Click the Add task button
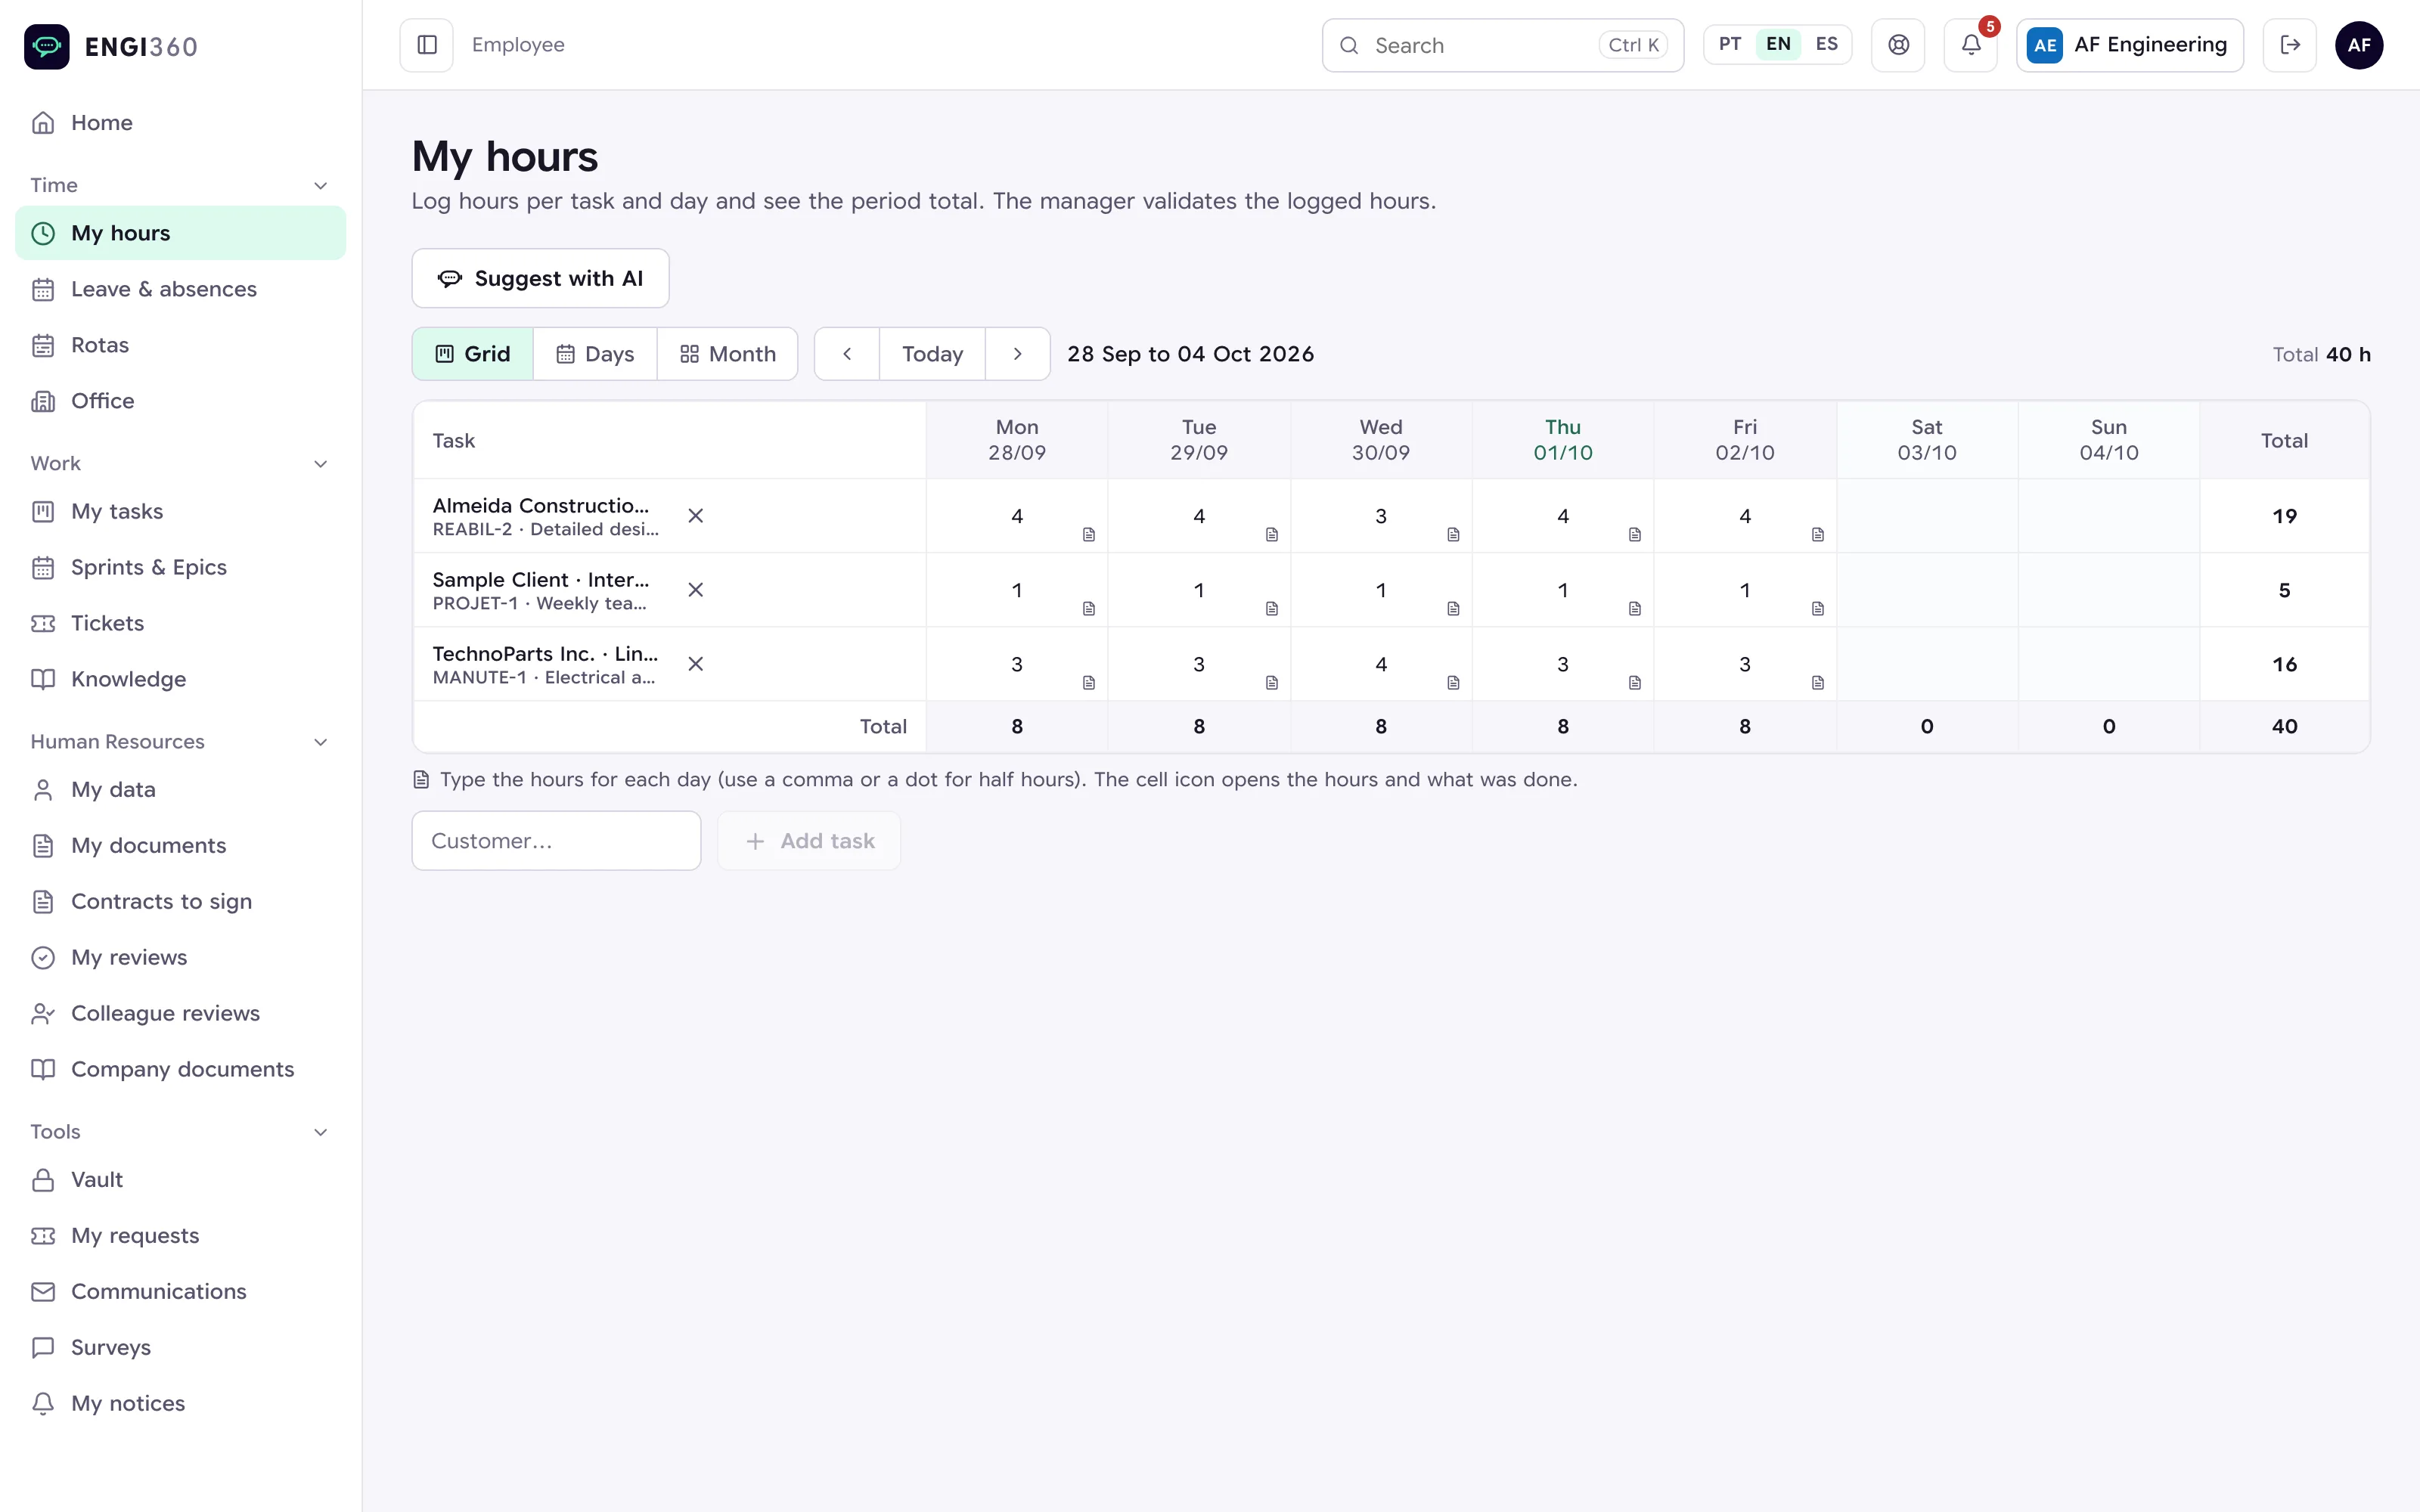 click(x=808, y=841)
